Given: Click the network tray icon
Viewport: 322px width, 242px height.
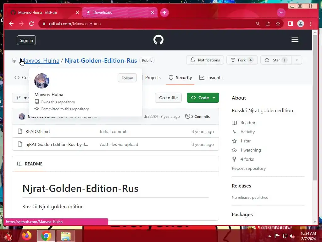Looking at the screenshot, I should [285, 236].
